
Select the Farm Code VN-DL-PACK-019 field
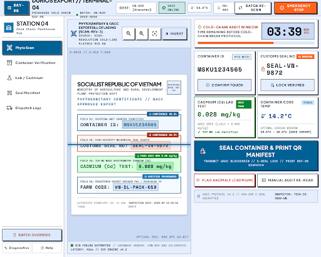tap(135, 187)
